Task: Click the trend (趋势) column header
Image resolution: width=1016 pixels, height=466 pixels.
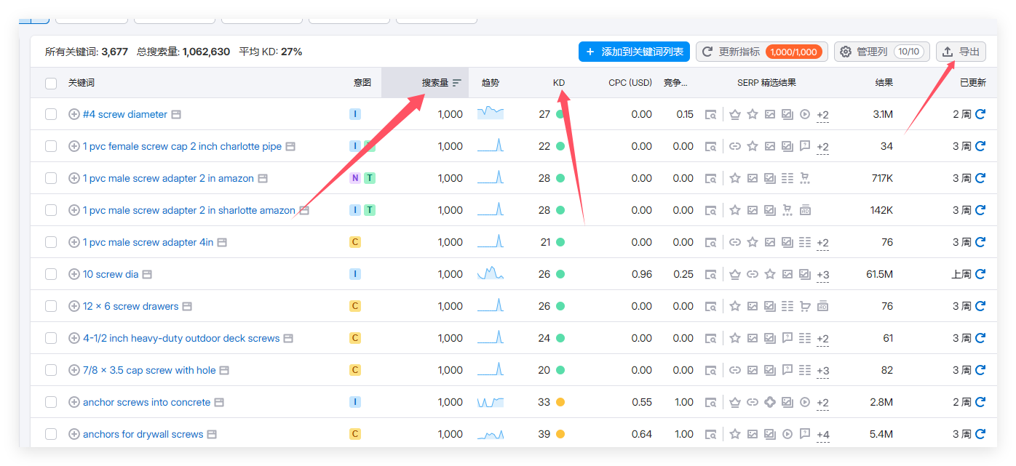Action: pyautogui.click(x=491, y=83)
